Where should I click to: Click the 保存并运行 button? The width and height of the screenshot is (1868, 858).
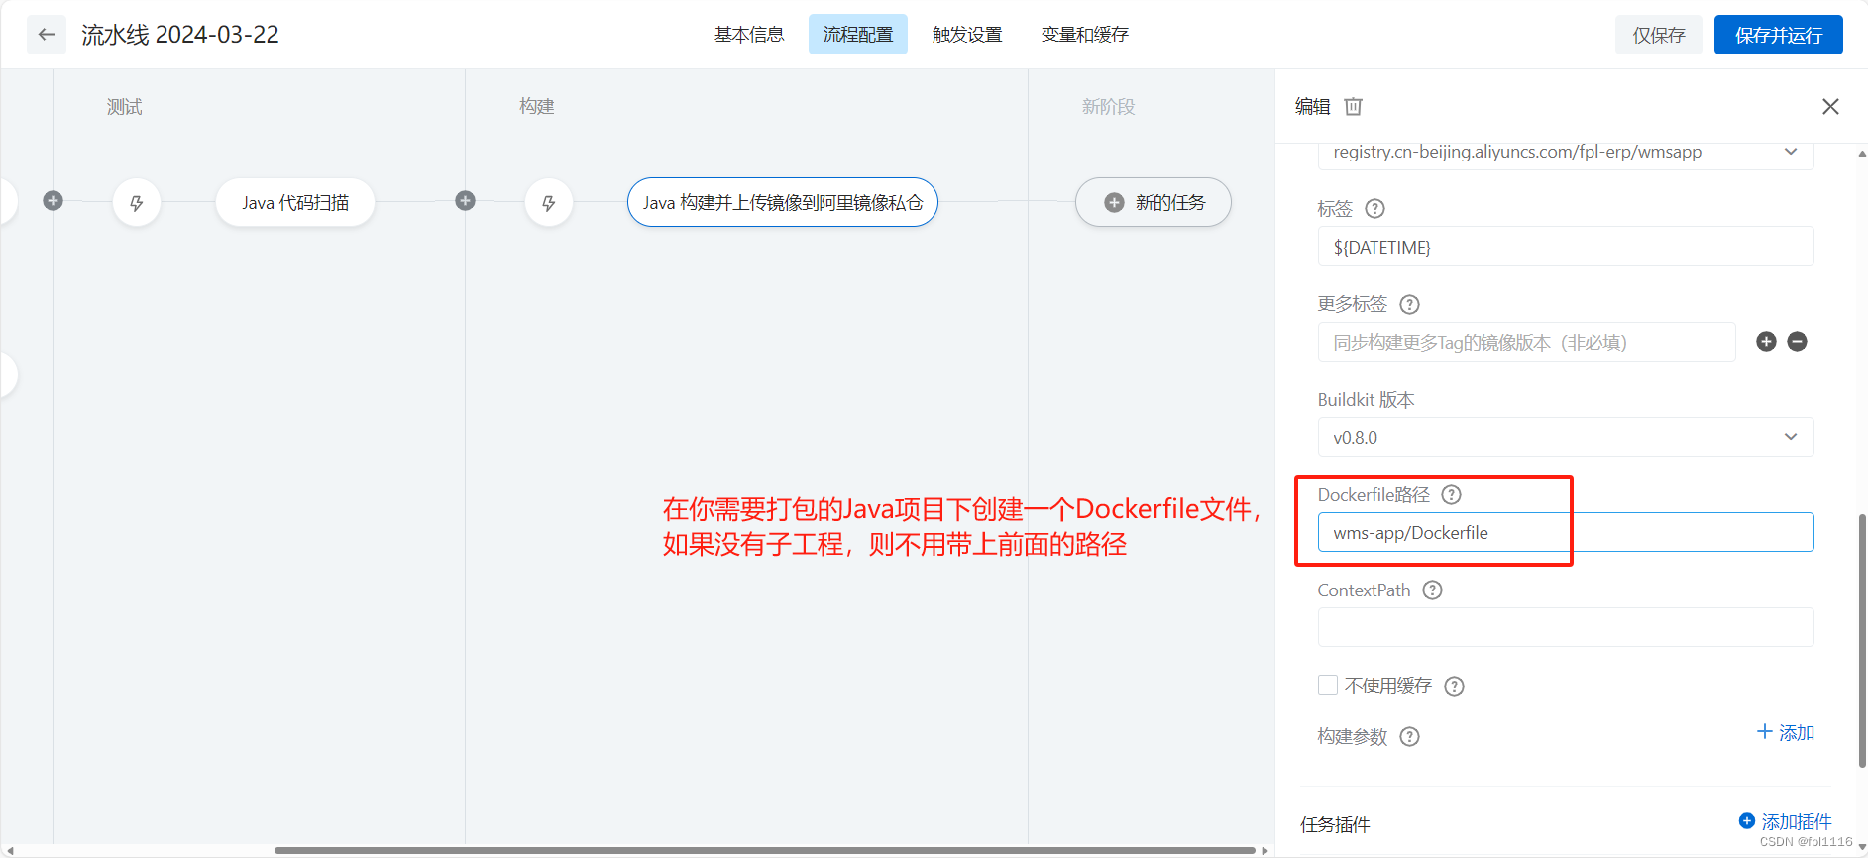[1779, 35]
